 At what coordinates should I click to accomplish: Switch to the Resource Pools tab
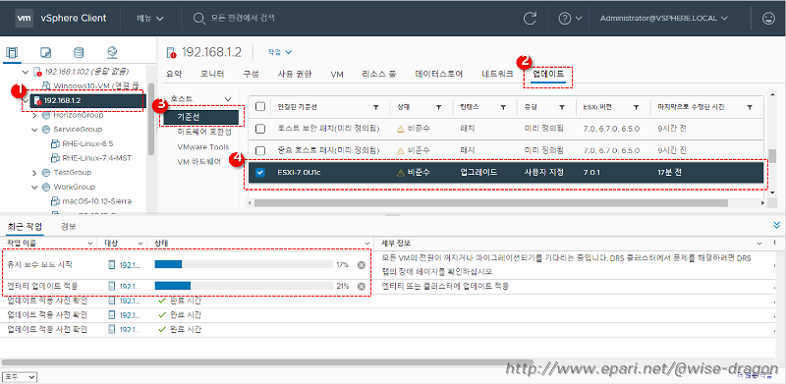379,75
